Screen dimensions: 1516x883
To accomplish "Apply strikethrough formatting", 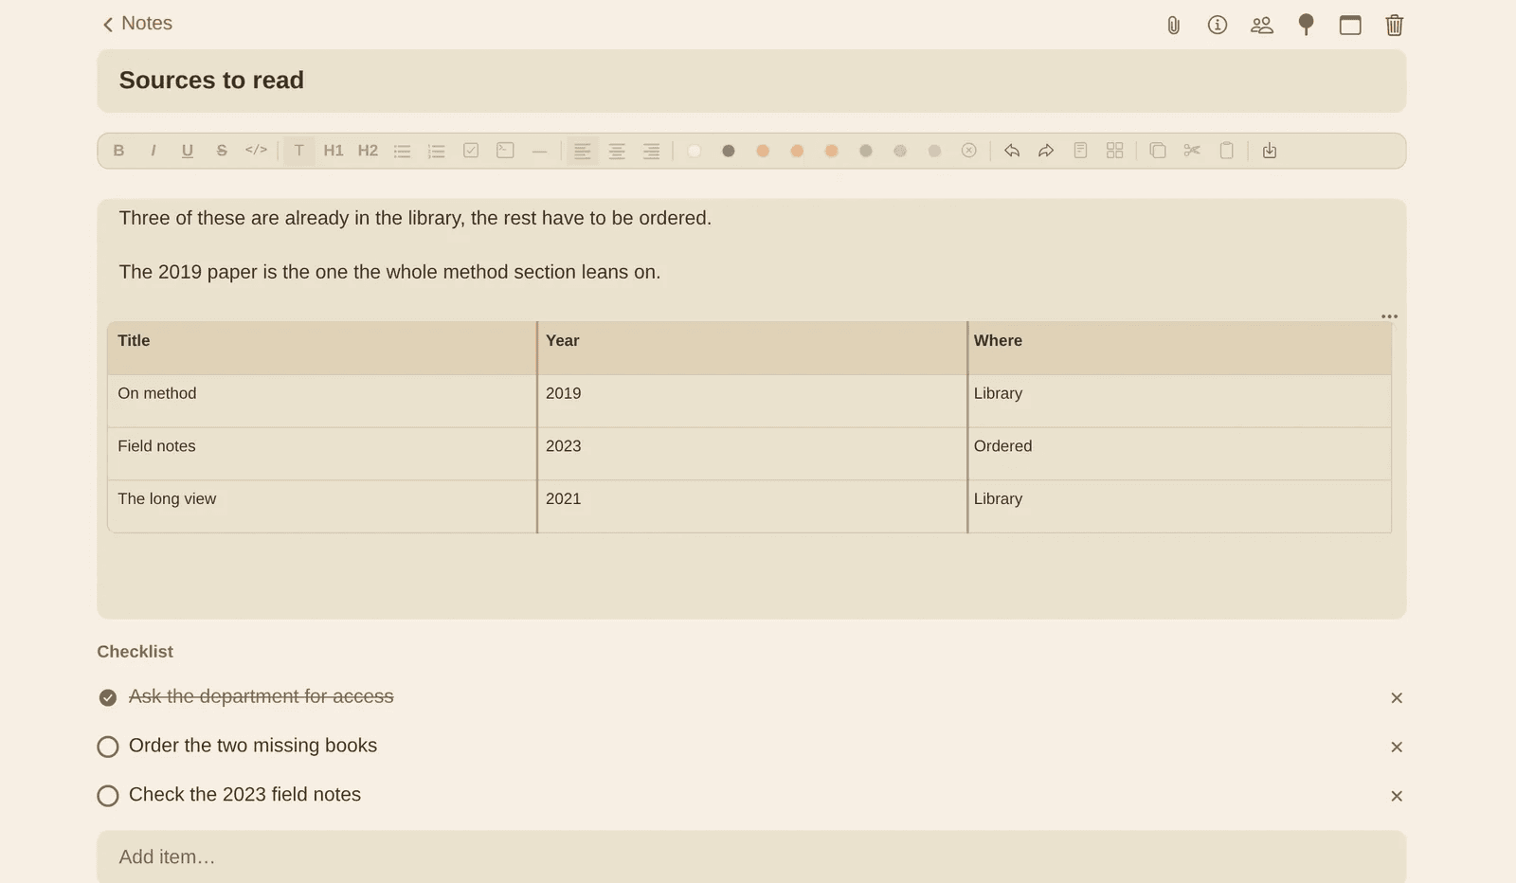I will (x=222, y=151).
